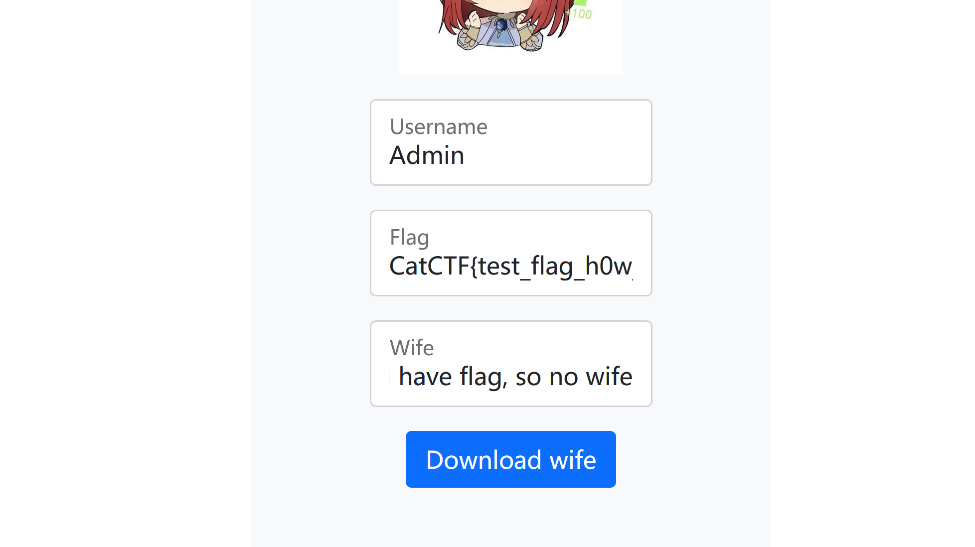Click white image area below character
This screenshot has width=975, height=547.
click(510, 65)
